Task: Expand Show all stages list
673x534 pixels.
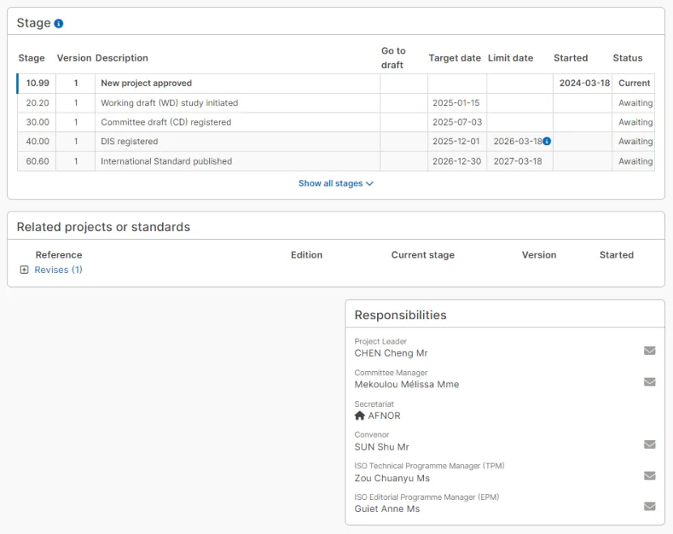Action: [x=330, y=184]
